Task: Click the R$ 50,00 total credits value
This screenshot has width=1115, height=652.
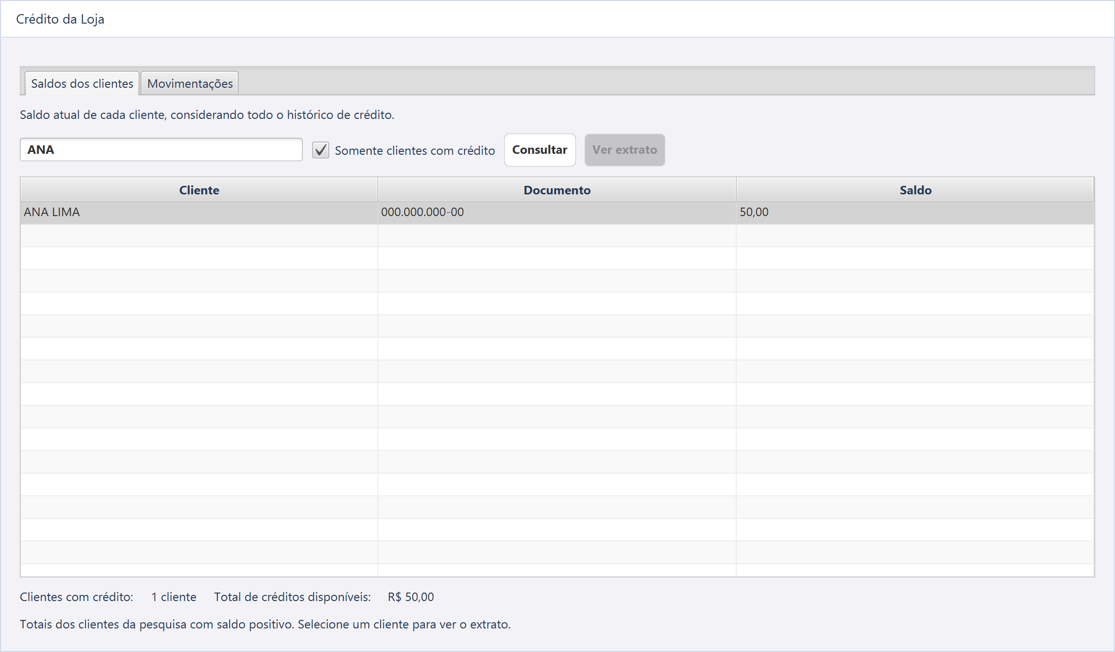Action: (411, 597)
